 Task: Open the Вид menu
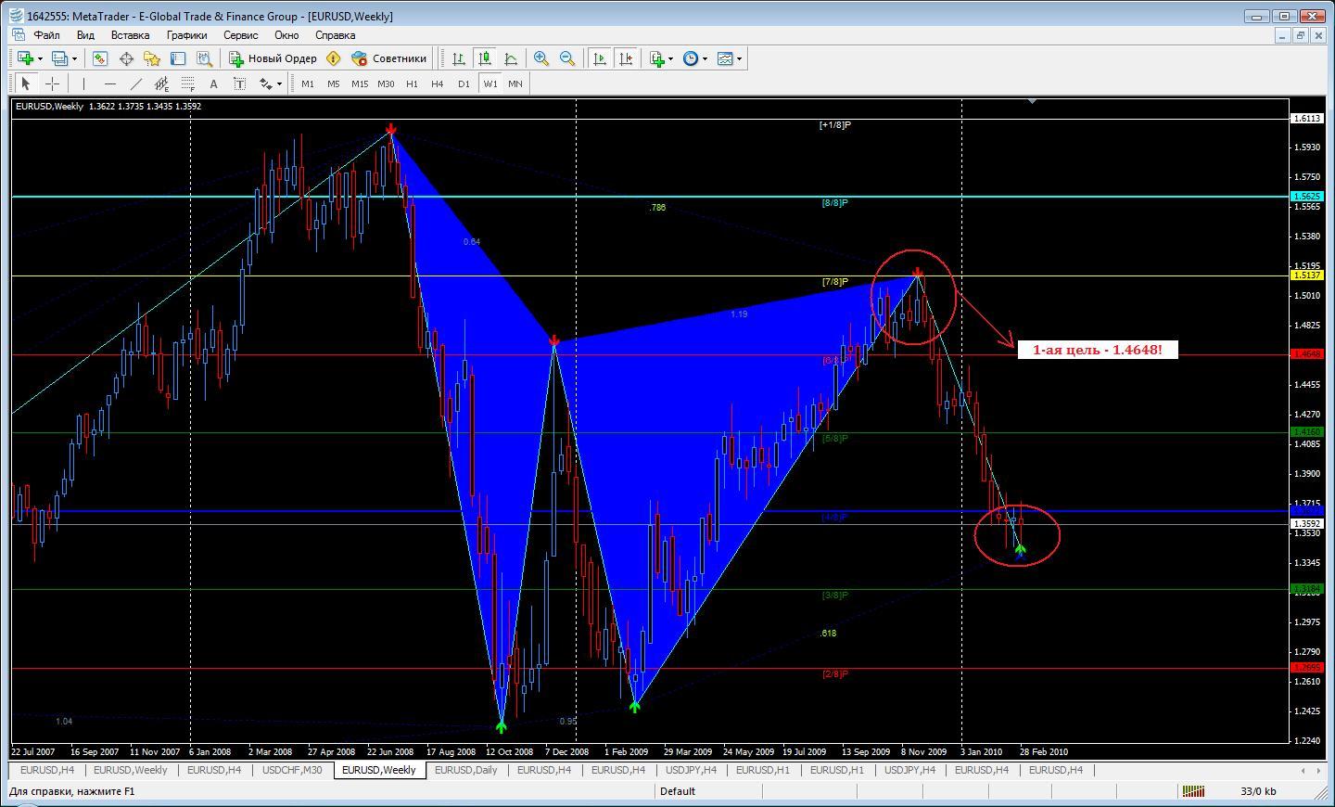coord(85,35)
